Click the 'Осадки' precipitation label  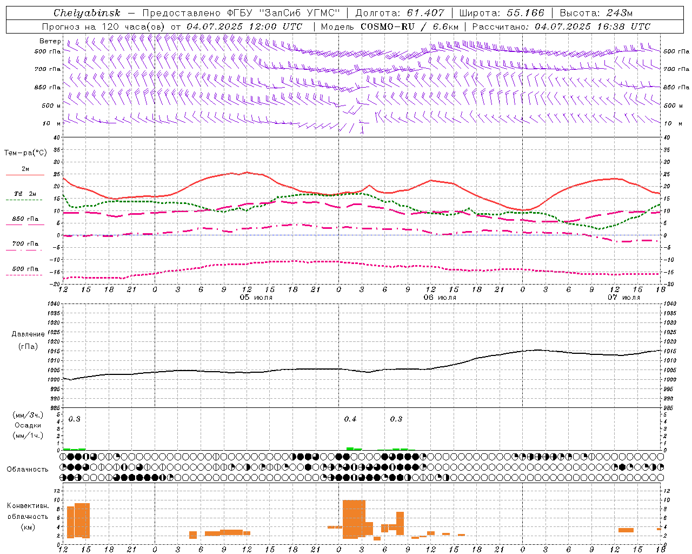click(28, 425)
